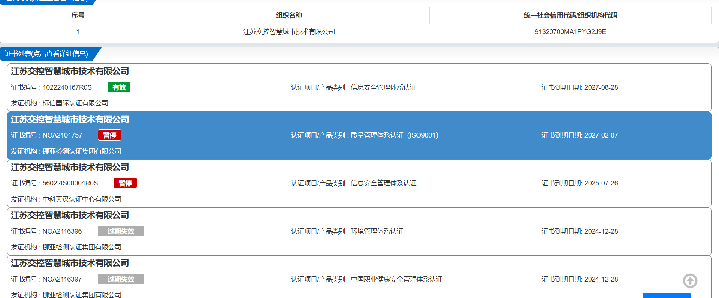Click expiry date 2025-07-26

pyautogui.click(x=601, y=183)
